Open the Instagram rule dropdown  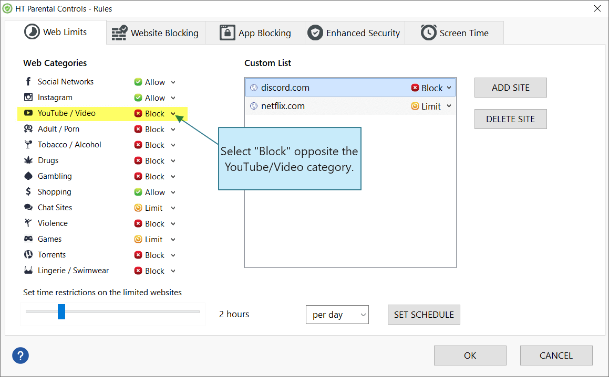tap(173, 98)
